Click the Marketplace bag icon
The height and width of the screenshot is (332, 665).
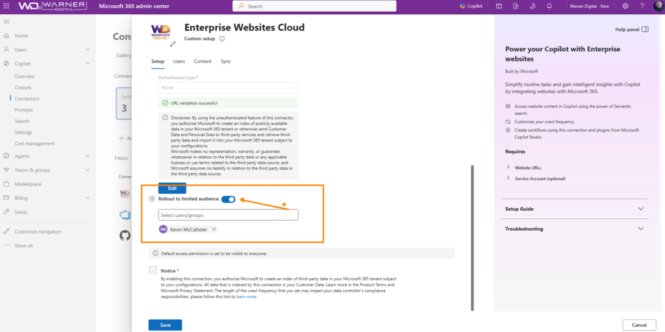click(x=6, y=184)
